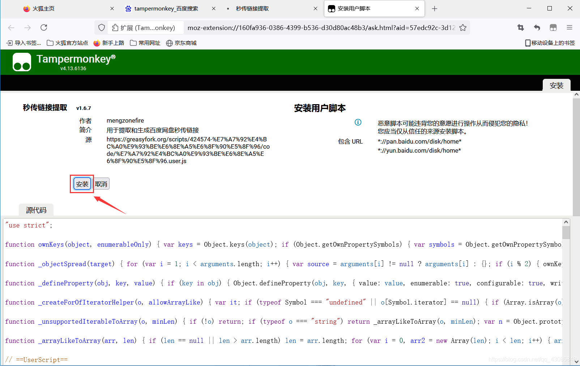Close the 火狐主页 tab
The height and width of the screenshot is (366, 580).
click(112, 9)
